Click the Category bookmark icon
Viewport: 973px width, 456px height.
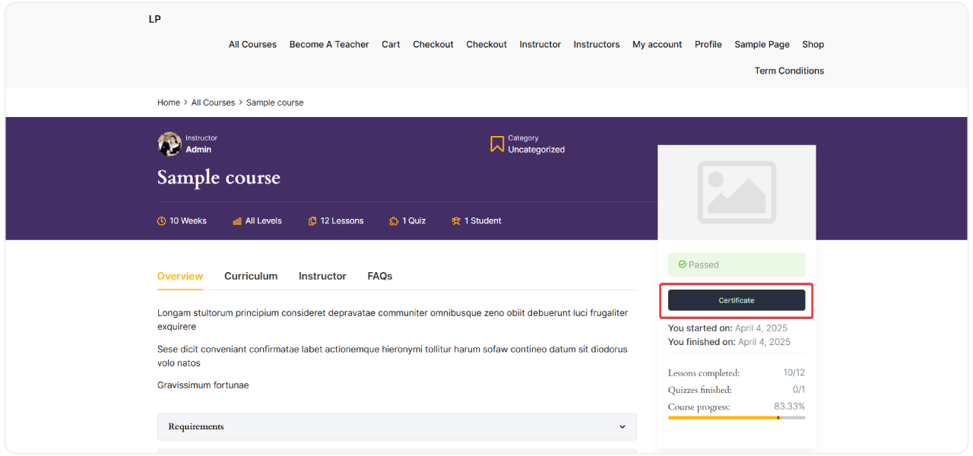click(497, 144)
